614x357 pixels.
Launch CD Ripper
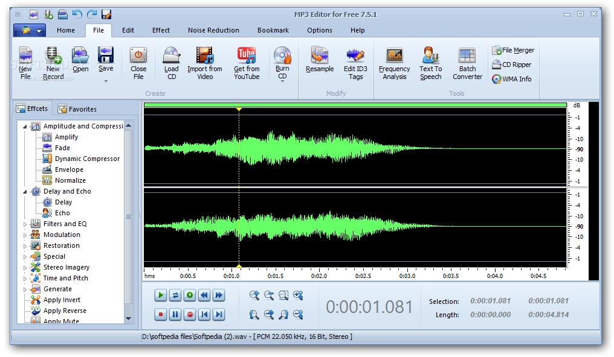(512, 65)
